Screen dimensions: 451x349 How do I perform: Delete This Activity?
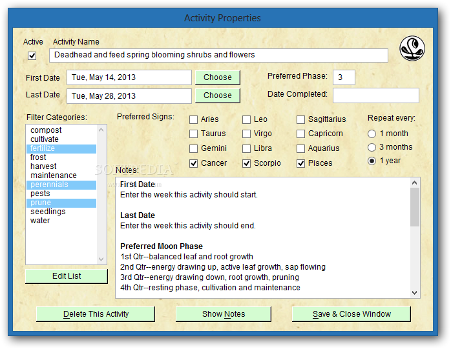point(96,314)
